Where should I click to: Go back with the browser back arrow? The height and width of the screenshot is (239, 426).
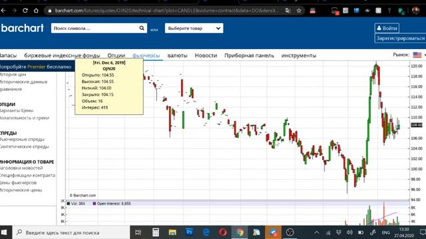click(x=3, y=11)
